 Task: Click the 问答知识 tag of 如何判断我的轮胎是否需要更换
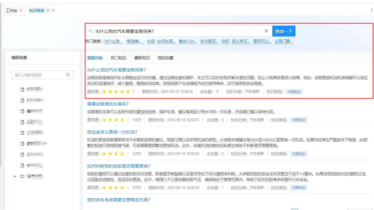pyautogui.click(x=298, y=188)
